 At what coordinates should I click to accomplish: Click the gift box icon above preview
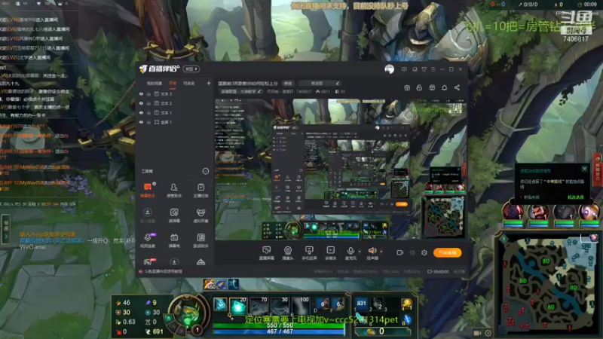407,87
